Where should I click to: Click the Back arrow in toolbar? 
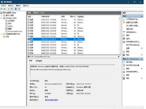pyautogui.click(x=1, y=9)
